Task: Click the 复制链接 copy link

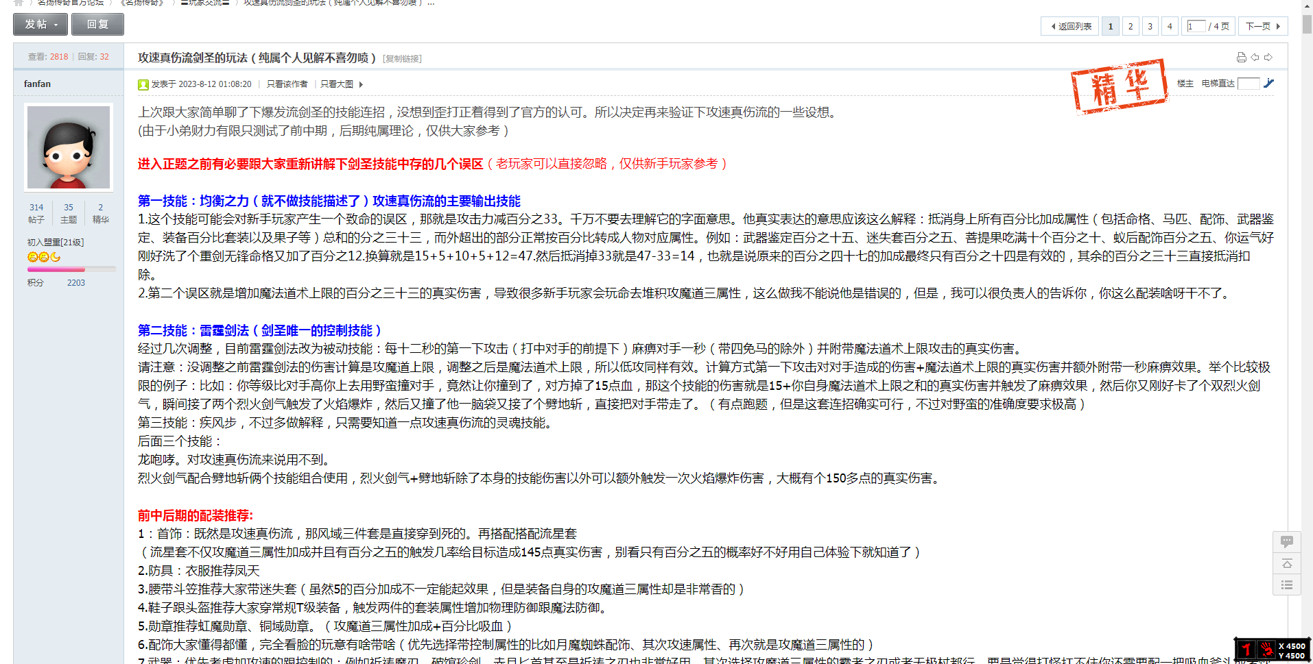Action: coord(403,59)
